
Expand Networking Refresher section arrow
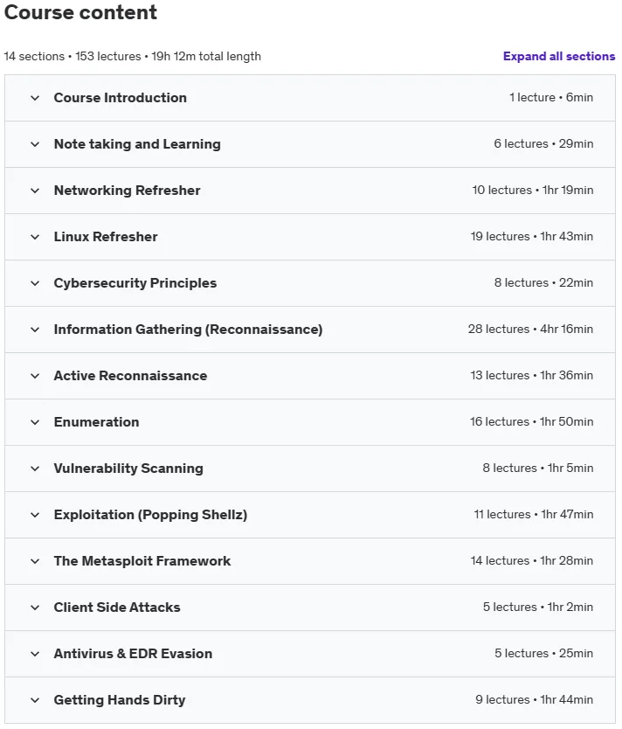point(35,191)
